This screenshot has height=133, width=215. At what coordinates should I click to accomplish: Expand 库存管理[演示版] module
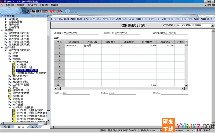tap(6, 42)
